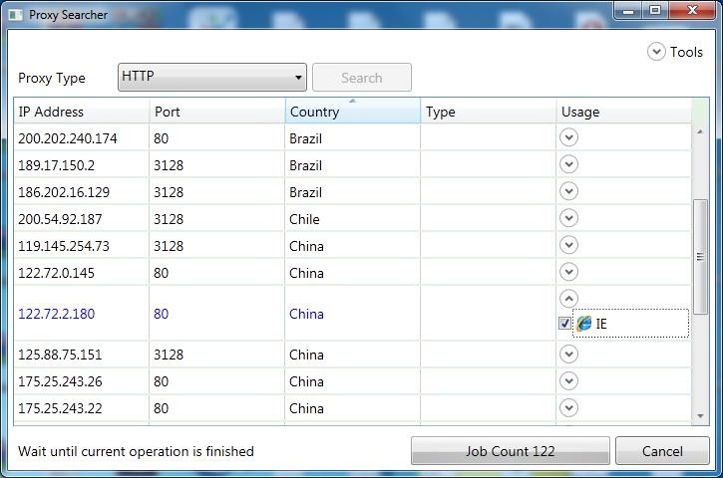The image size is (723, 478).
Task: Click the scroll down arrow of the list
Action: (700, 416)
